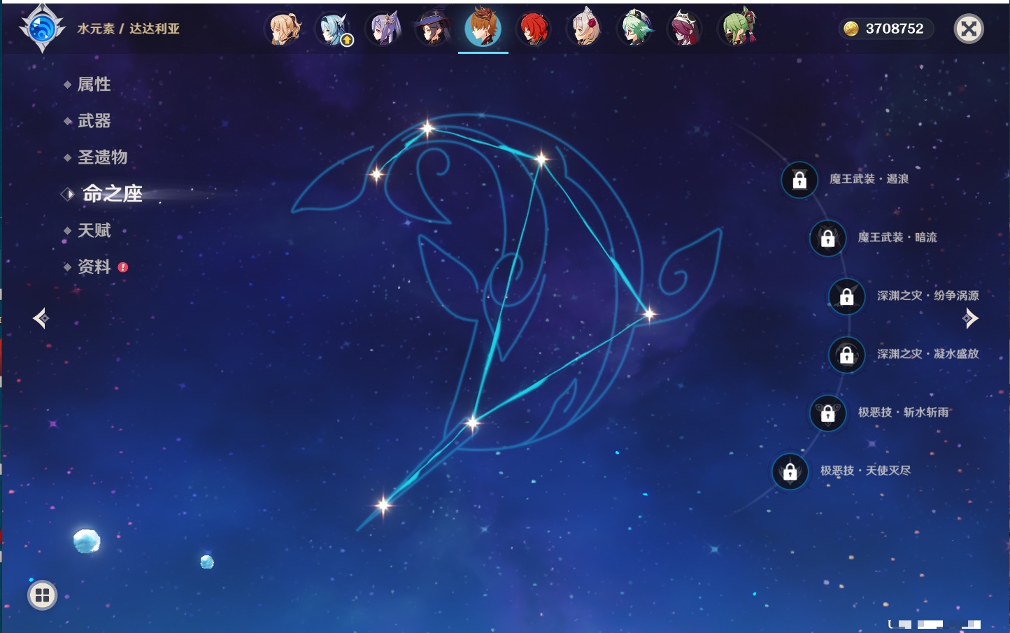Click the 极恶技·斩水斩雨 constellation label
Viewport: 1010px width, 633px height.
pyautogui.click(x=904, y=413)
